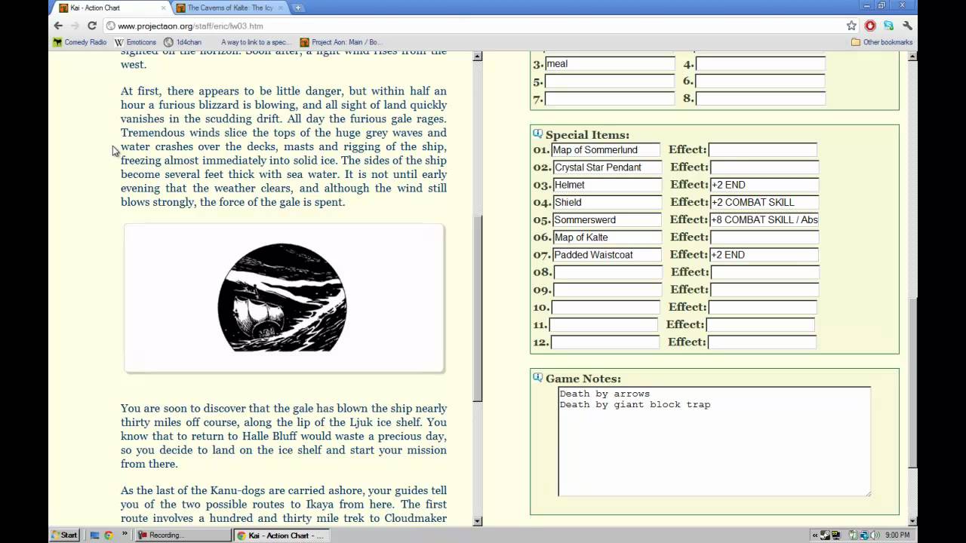966x543 pixels.
Task: Click the Helmet special item field
Action: tap(608, 185)
